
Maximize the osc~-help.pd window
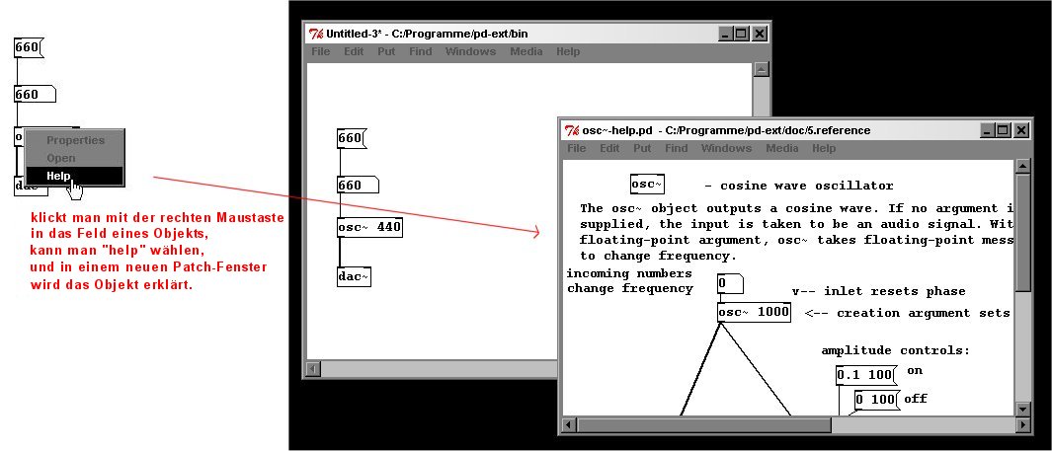point(1004,130)
